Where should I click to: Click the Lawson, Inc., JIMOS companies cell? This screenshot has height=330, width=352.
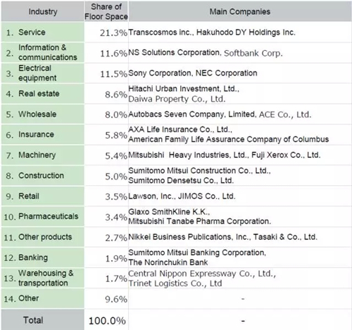pos(240,196)
